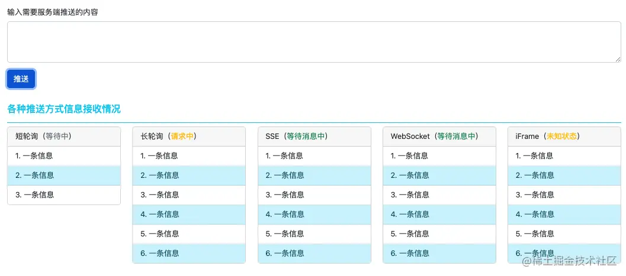Select message 1 in SSE list
626x276 pixels.
coord(314,156)
